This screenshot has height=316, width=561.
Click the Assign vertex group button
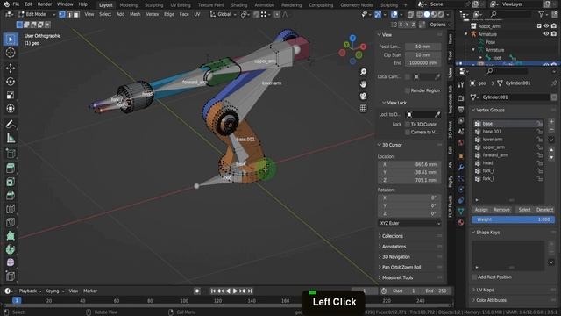pos(481,210)
